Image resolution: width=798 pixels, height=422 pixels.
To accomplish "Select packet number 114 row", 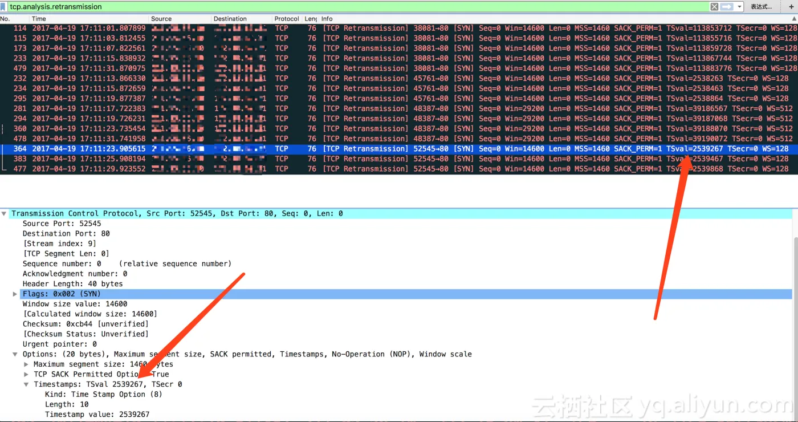I will click(399, 28).
